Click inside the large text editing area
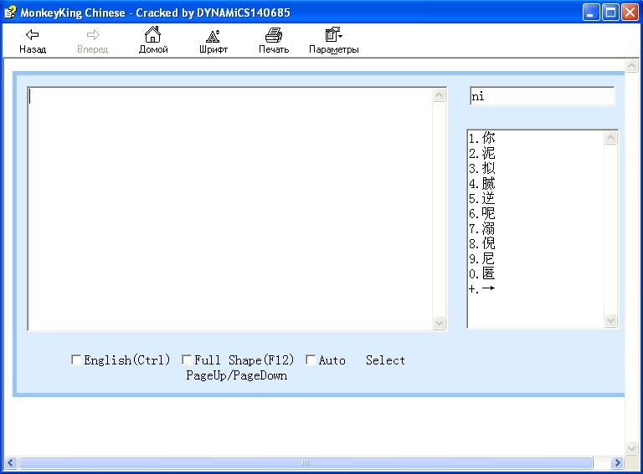 tap(230, 208)
